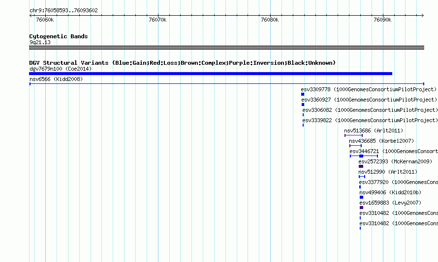Select the Cytogenetic Bands track title
The width and height of the screenshot is (438, 262).
(x=59, y=36)
